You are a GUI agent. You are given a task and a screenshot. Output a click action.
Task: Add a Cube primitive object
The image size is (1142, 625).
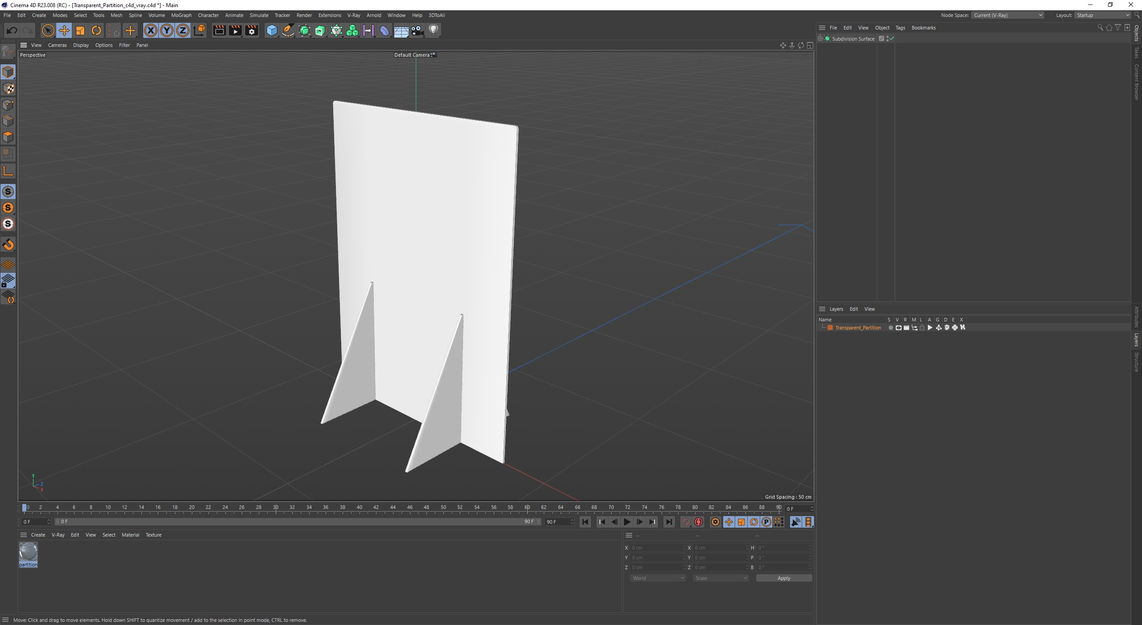pyautogui.click(x=271, y=30)
